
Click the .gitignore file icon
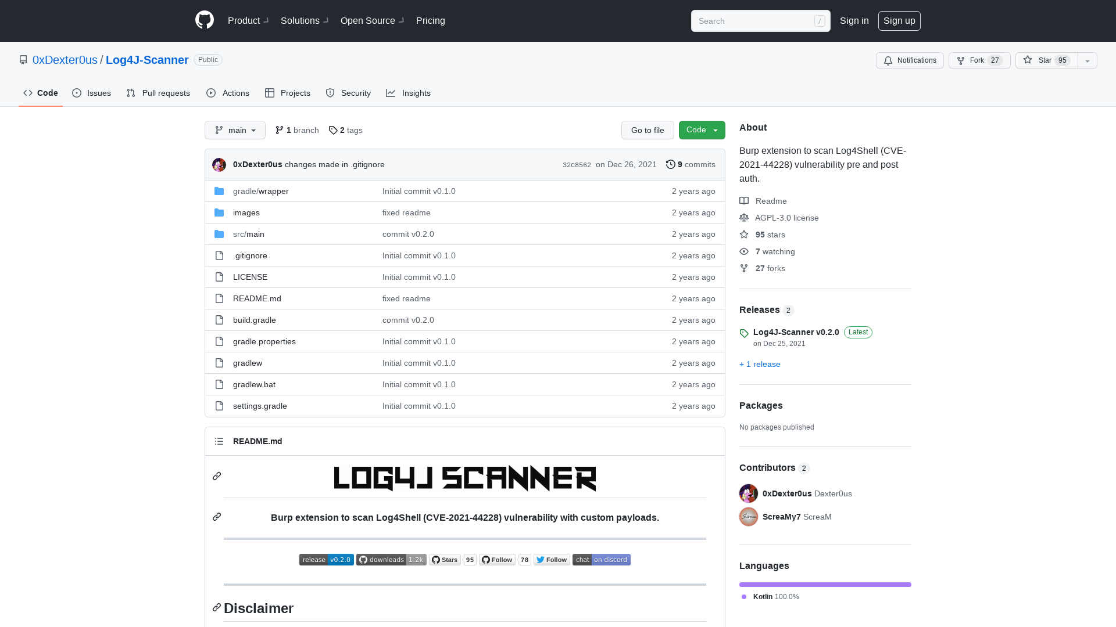pos(219,255)
